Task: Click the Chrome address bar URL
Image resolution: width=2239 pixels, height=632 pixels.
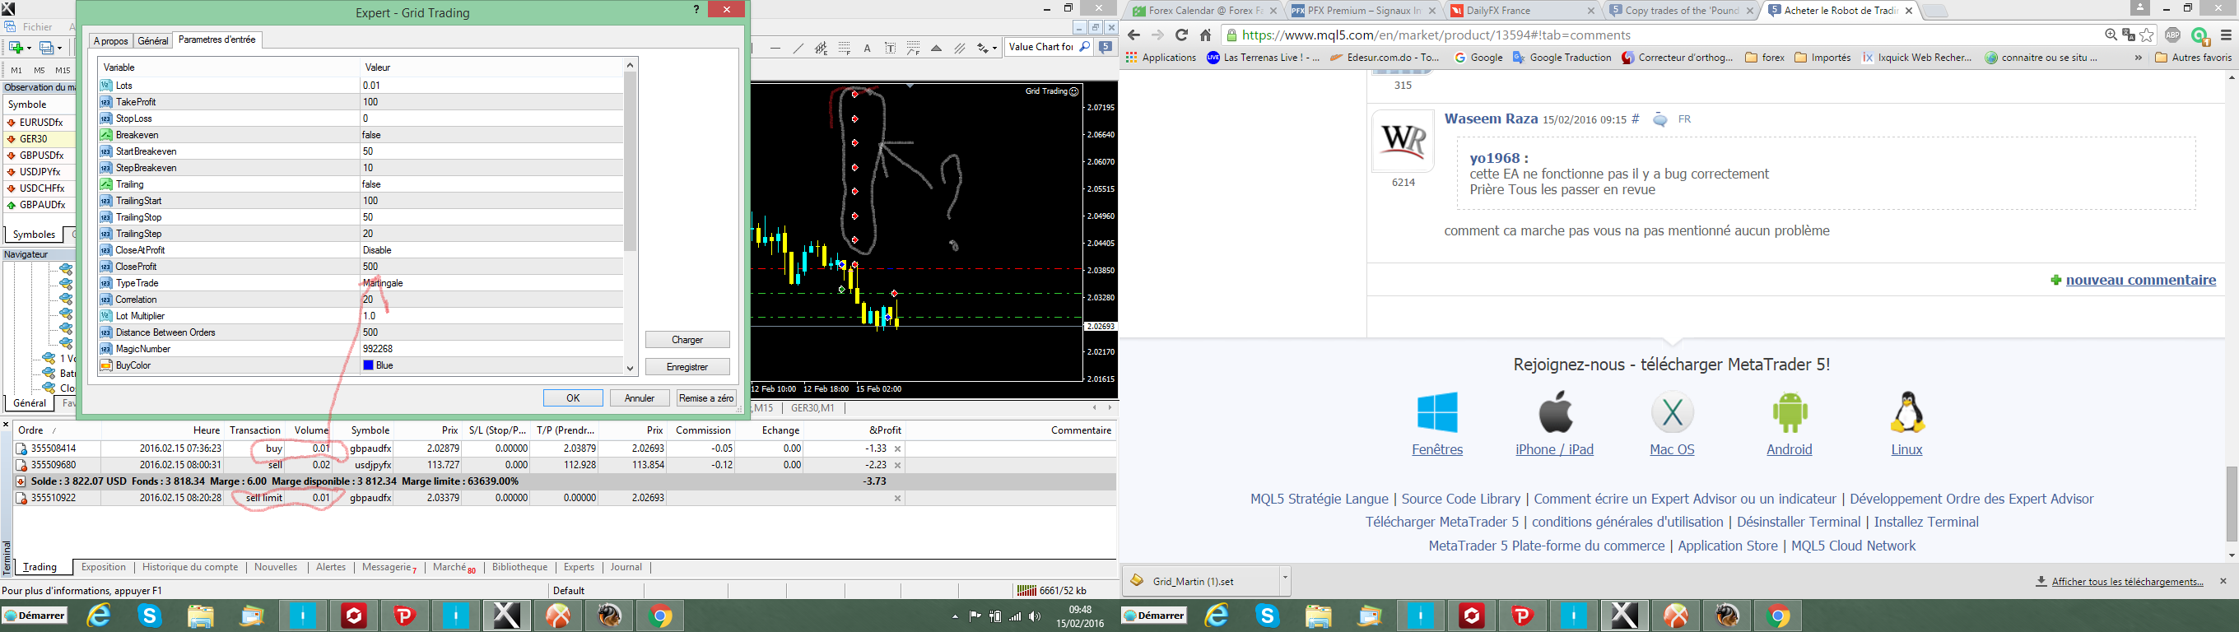Action: coord(1436,35)
